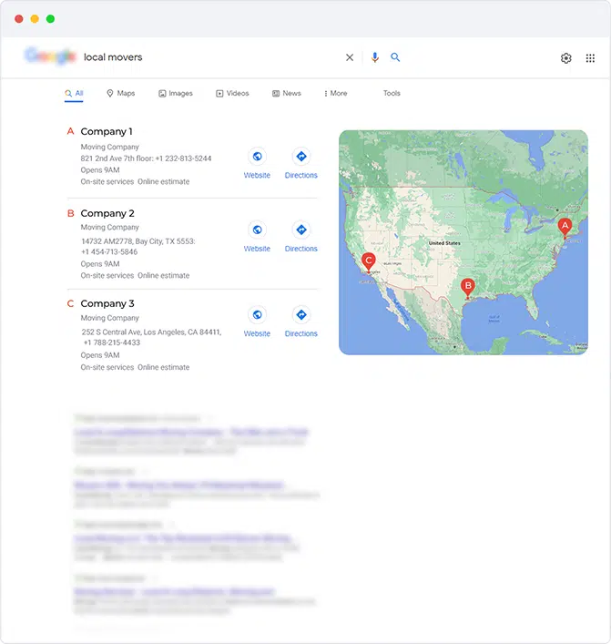Open the settings gear icon
Image resolution: width=611 pixels, height=644 pixels.
tap(566, 58)
